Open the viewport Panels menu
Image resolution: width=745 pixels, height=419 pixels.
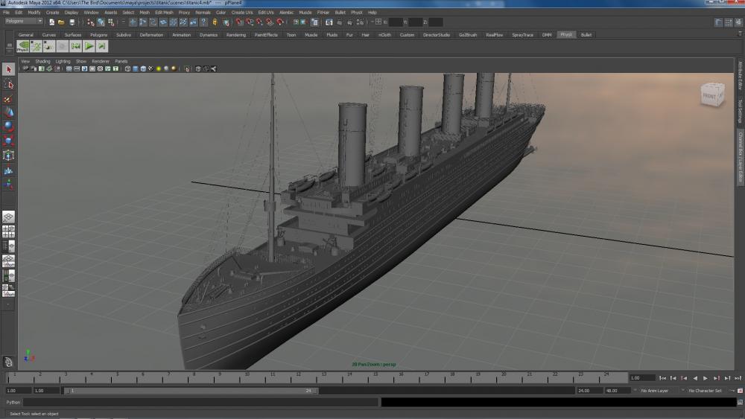121,61
